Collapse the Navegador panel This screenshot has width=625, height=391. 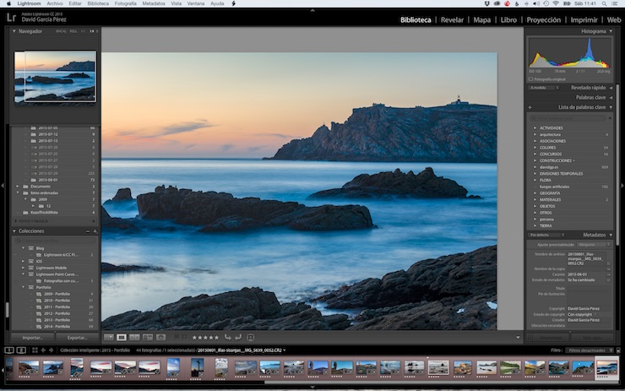tap(14, 31)
